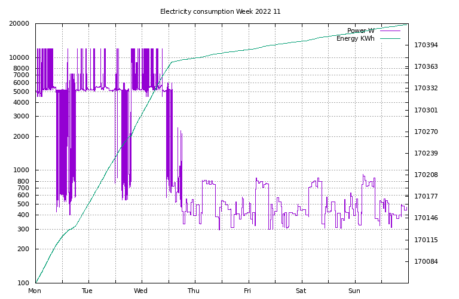Click the "Wed" x-axis label

click(x=140, y=291)
